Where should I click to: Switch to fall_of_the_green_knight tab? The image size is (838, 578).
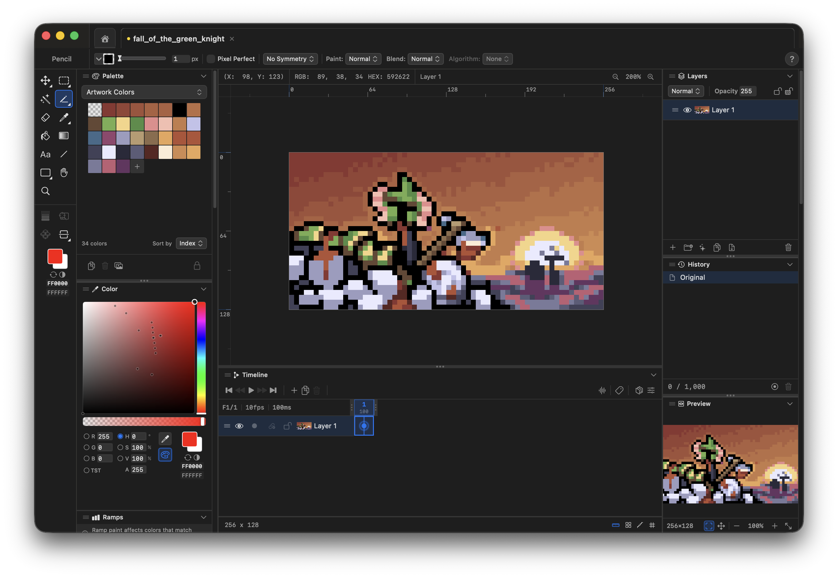pyautogui.click(x=178, y=39)
